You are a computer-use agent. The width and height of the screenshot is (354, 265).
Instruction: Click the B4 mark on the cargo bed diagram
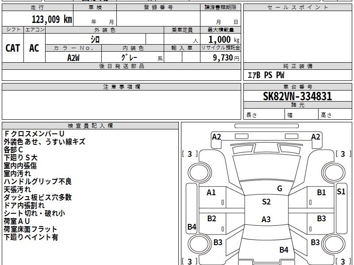[284, 250]
